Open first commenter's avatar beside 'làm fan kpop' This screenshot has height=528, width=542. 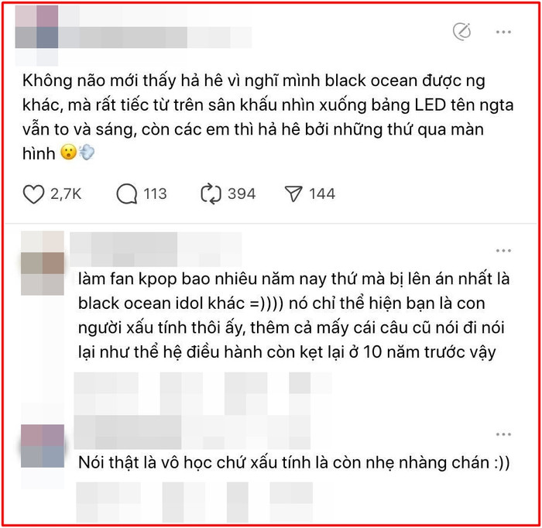[43, 263]
